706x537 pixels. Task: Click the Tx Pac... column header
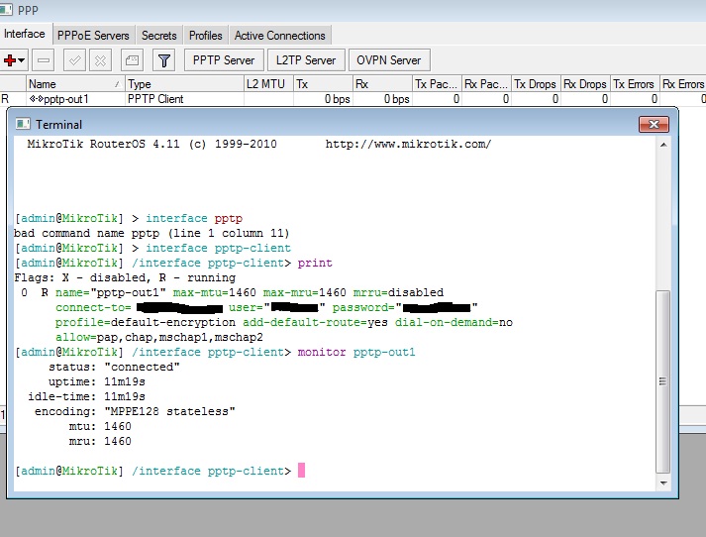pos(437,84)
